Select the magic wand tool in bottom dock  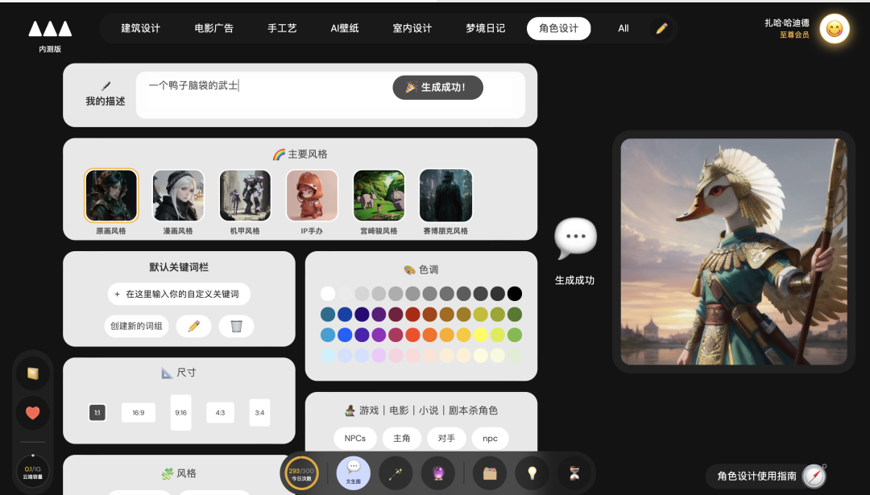396,472
